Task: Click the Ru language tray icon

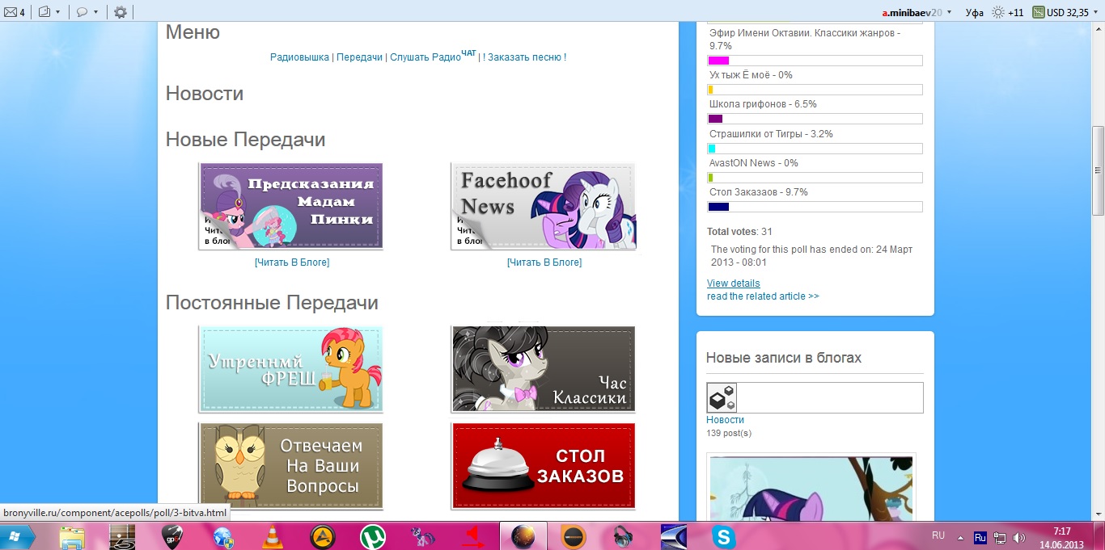Action: click(x=980, y=537)
